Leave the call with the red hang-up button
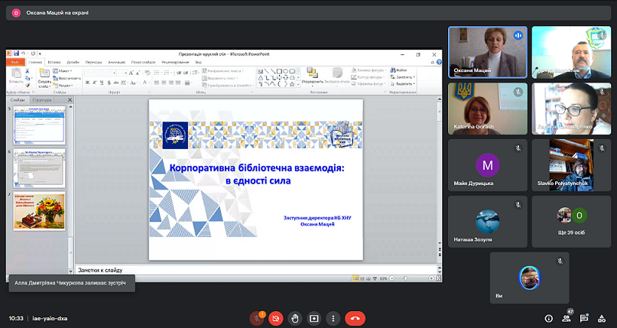Screen dimensions: 617x328 click(355, 318)
